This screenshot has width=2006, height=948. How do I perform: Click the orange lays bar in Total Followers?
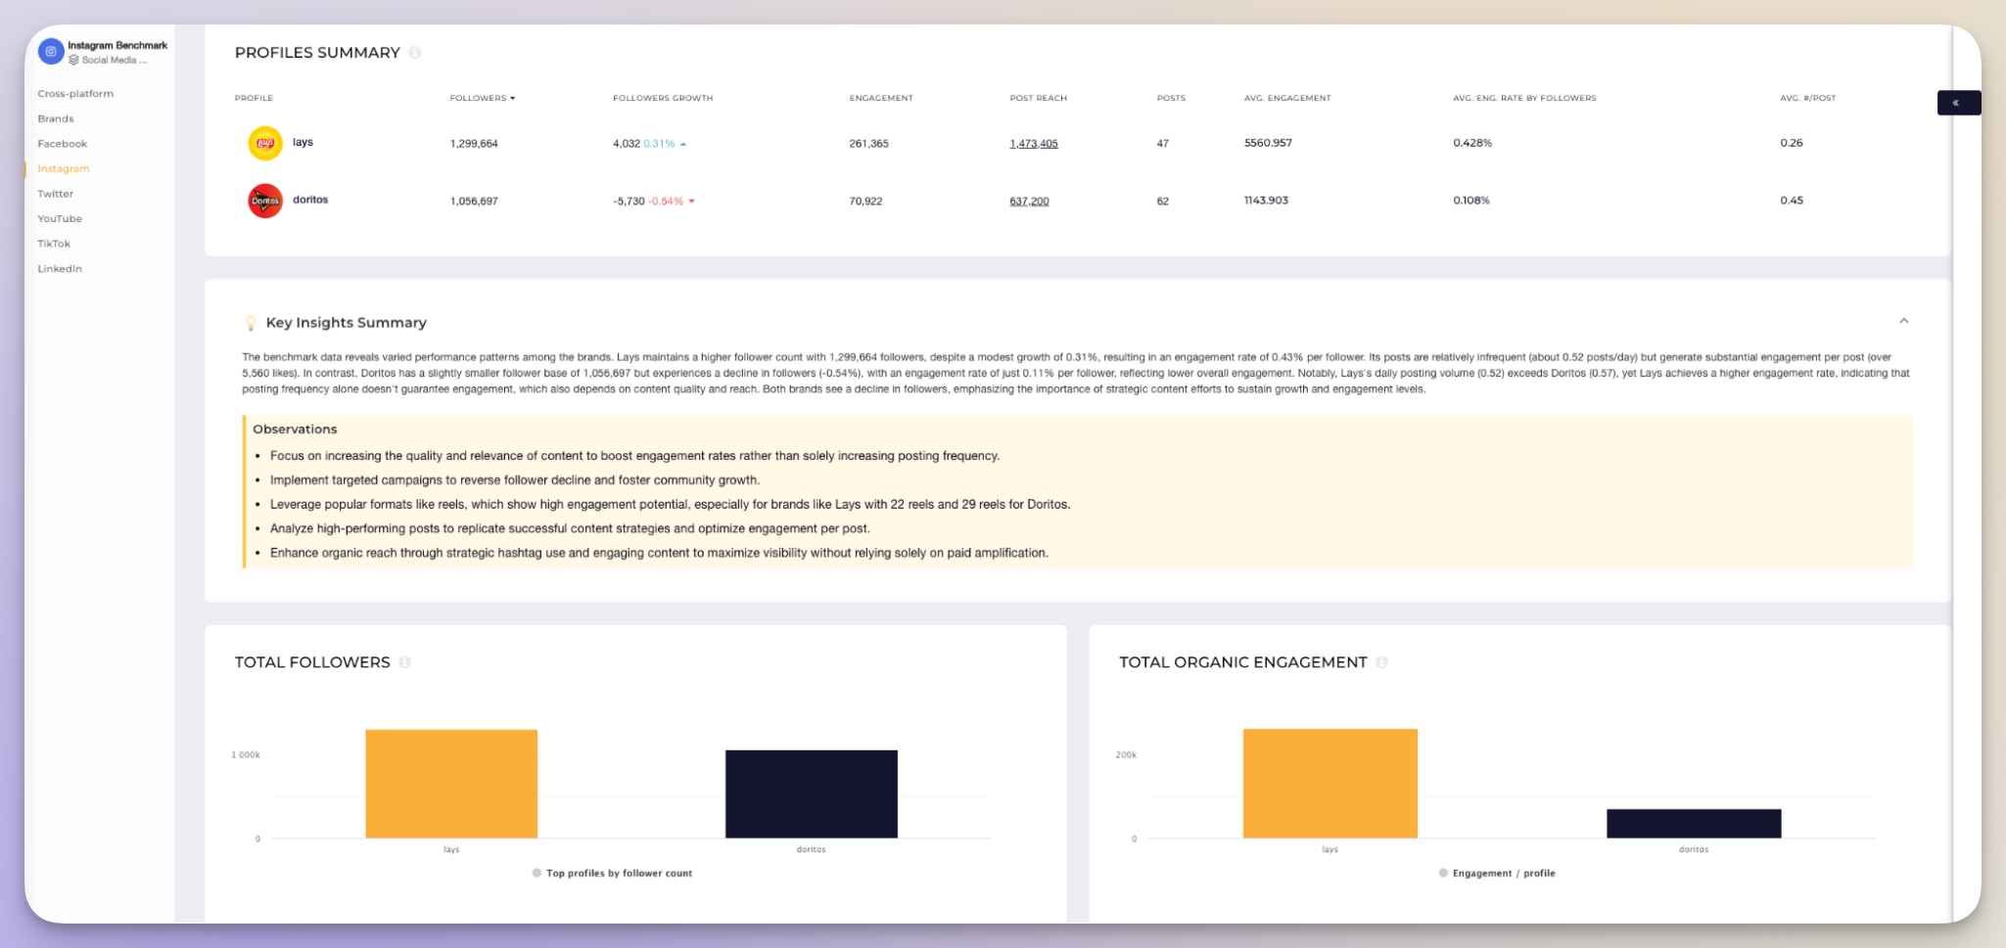pyautogui.click(x=451, y=784)
